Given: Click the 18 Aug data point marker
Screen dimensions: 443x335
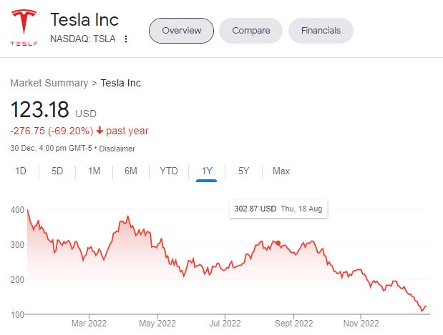Looking at the screenshot, I should [x=278, y=244].
